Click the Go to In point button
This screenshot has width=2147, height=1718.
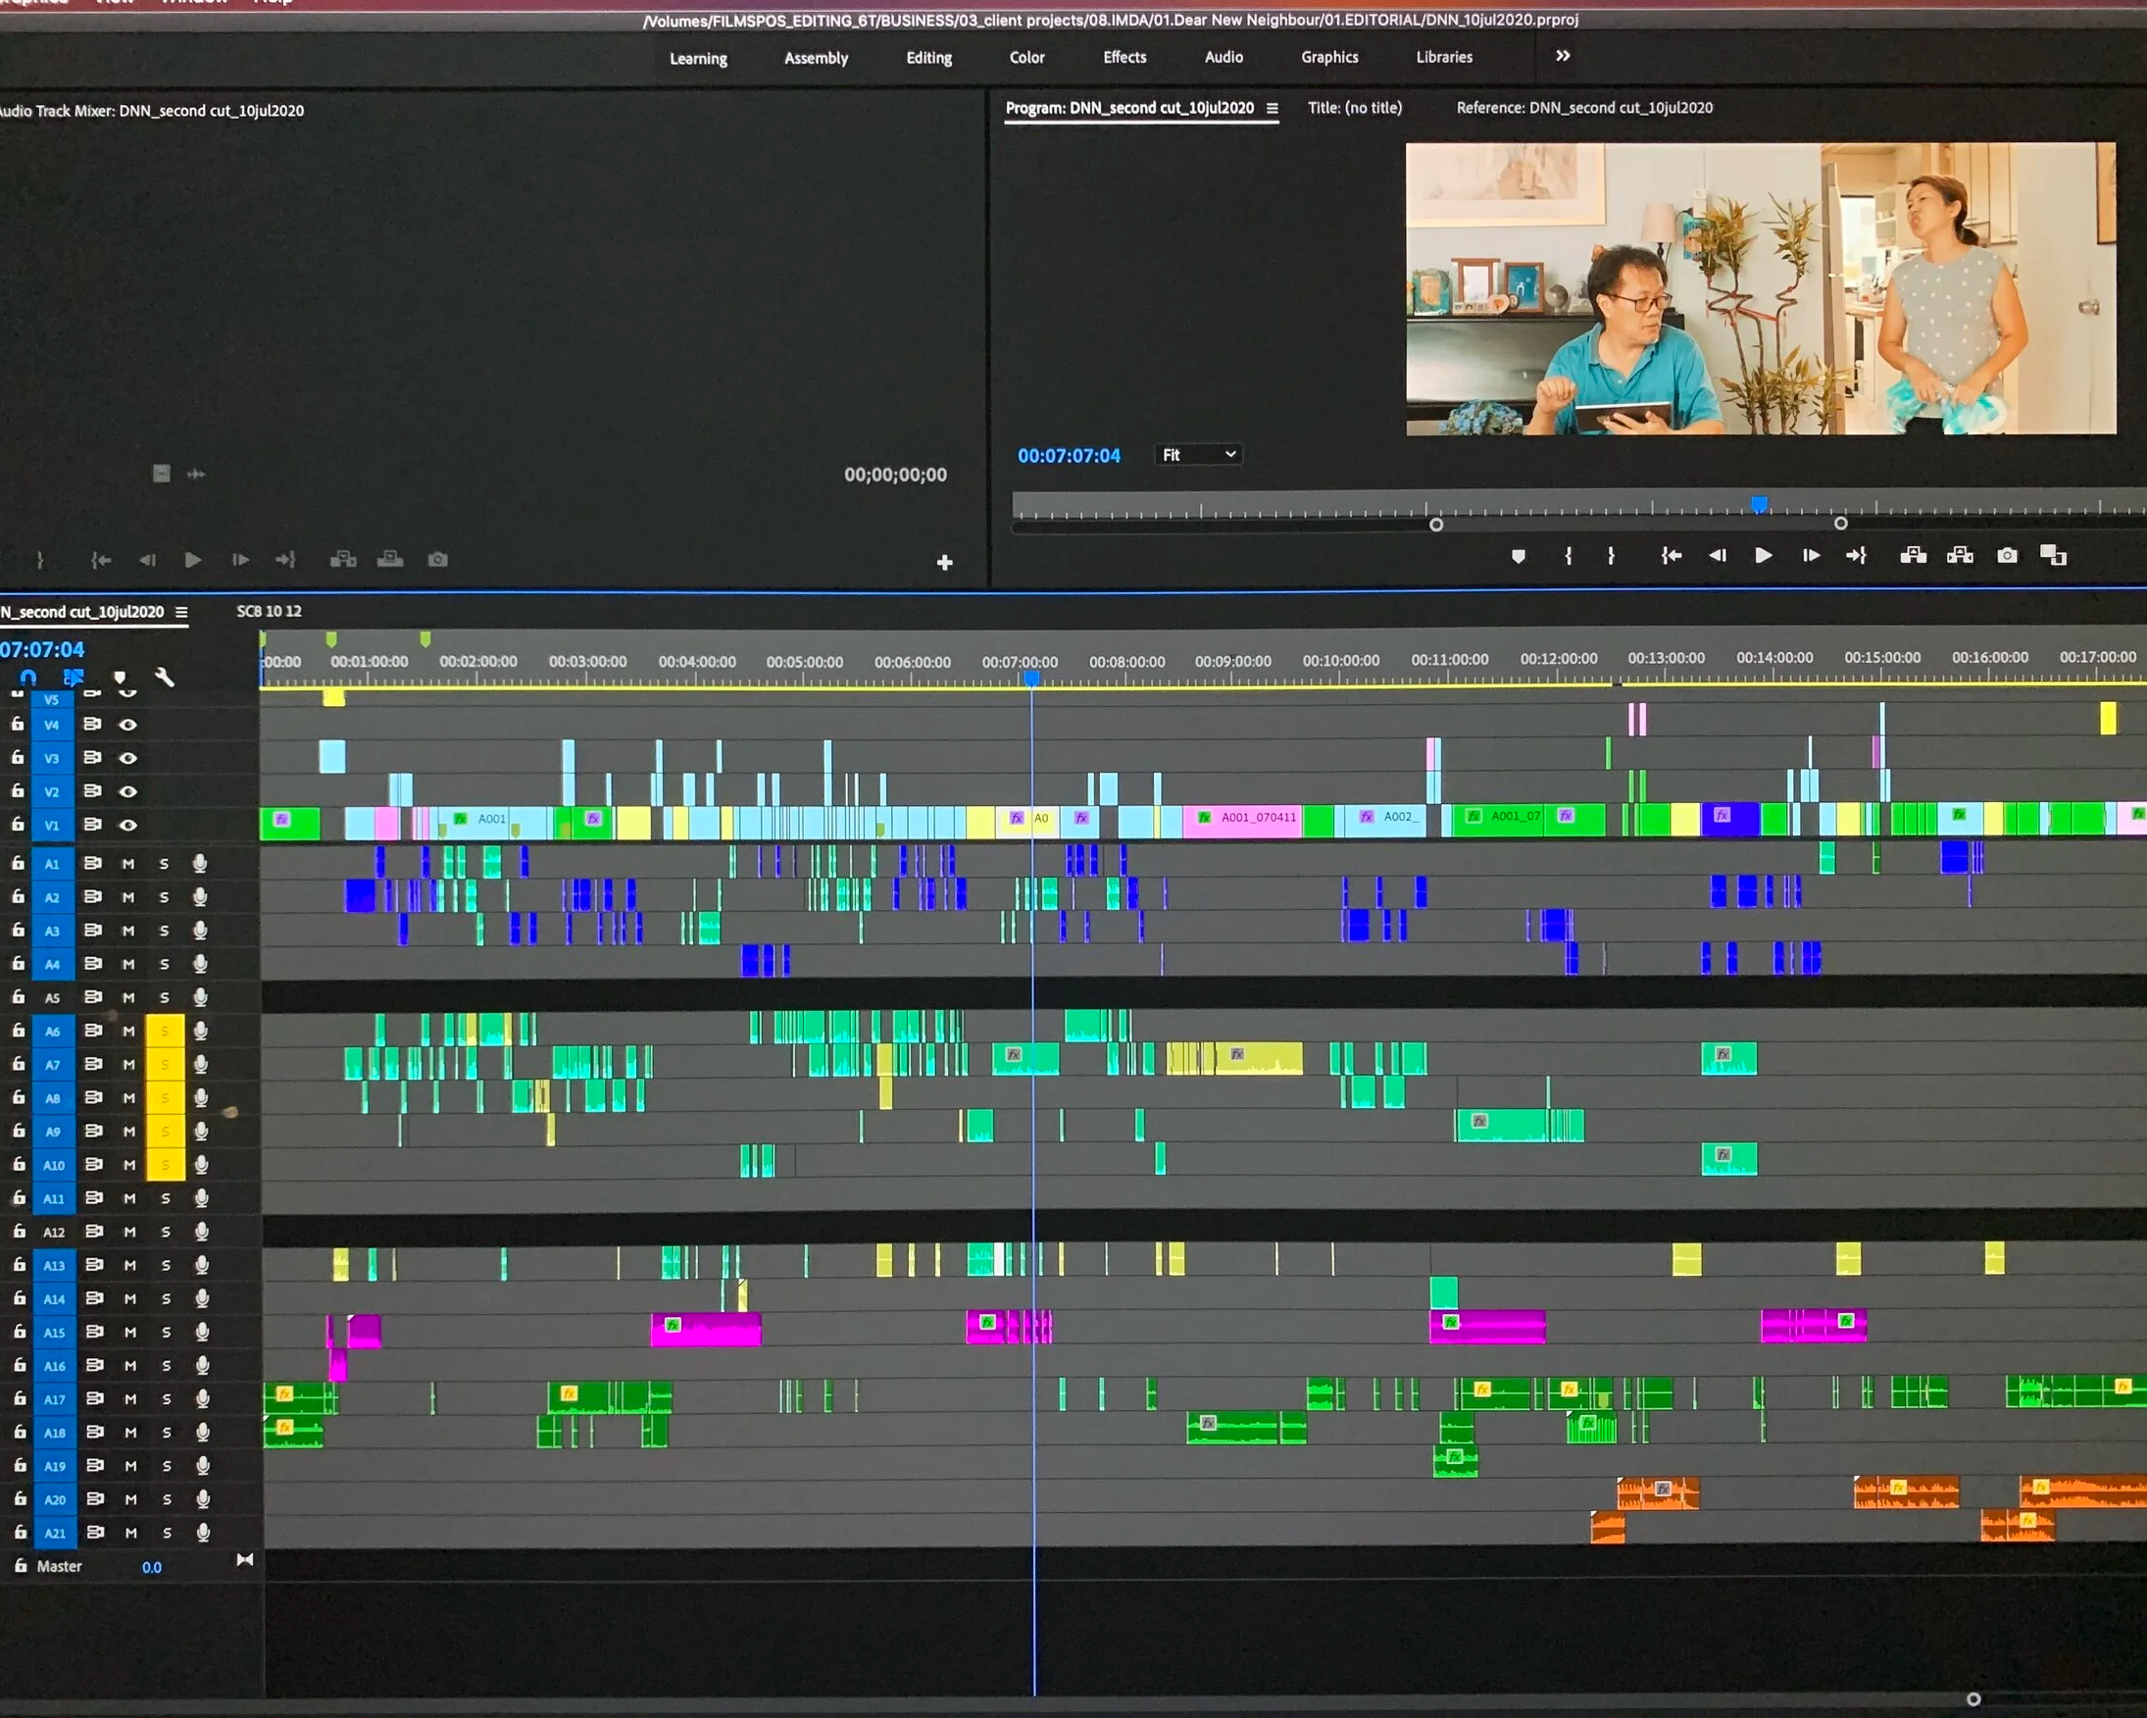coord(1671,556)
